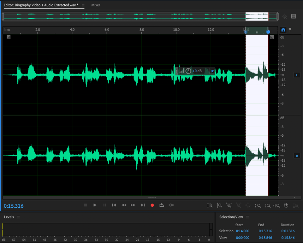Select the Editor Biography Video tab

(x=41, y=5)
